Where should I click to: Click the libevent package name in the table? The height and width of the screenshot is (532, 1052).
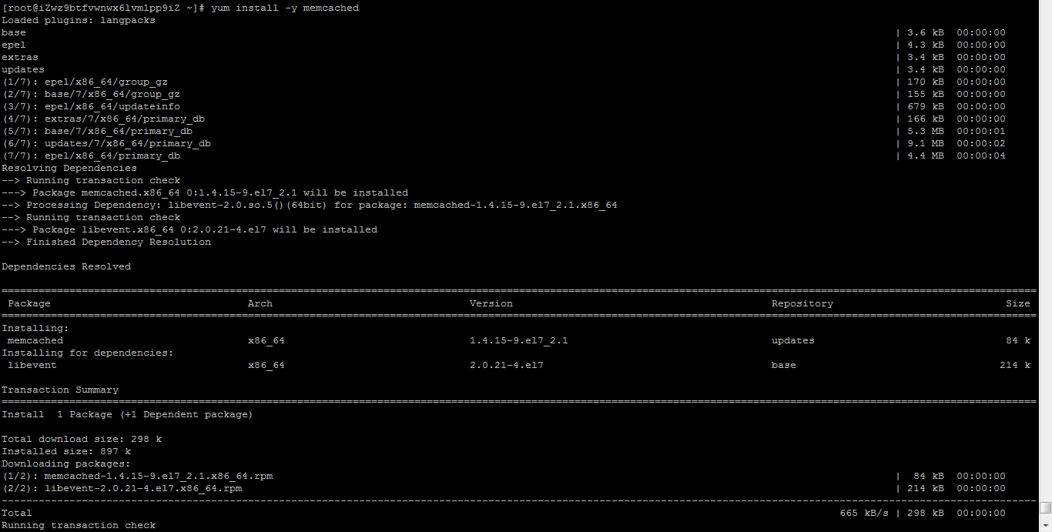[32, 365]
